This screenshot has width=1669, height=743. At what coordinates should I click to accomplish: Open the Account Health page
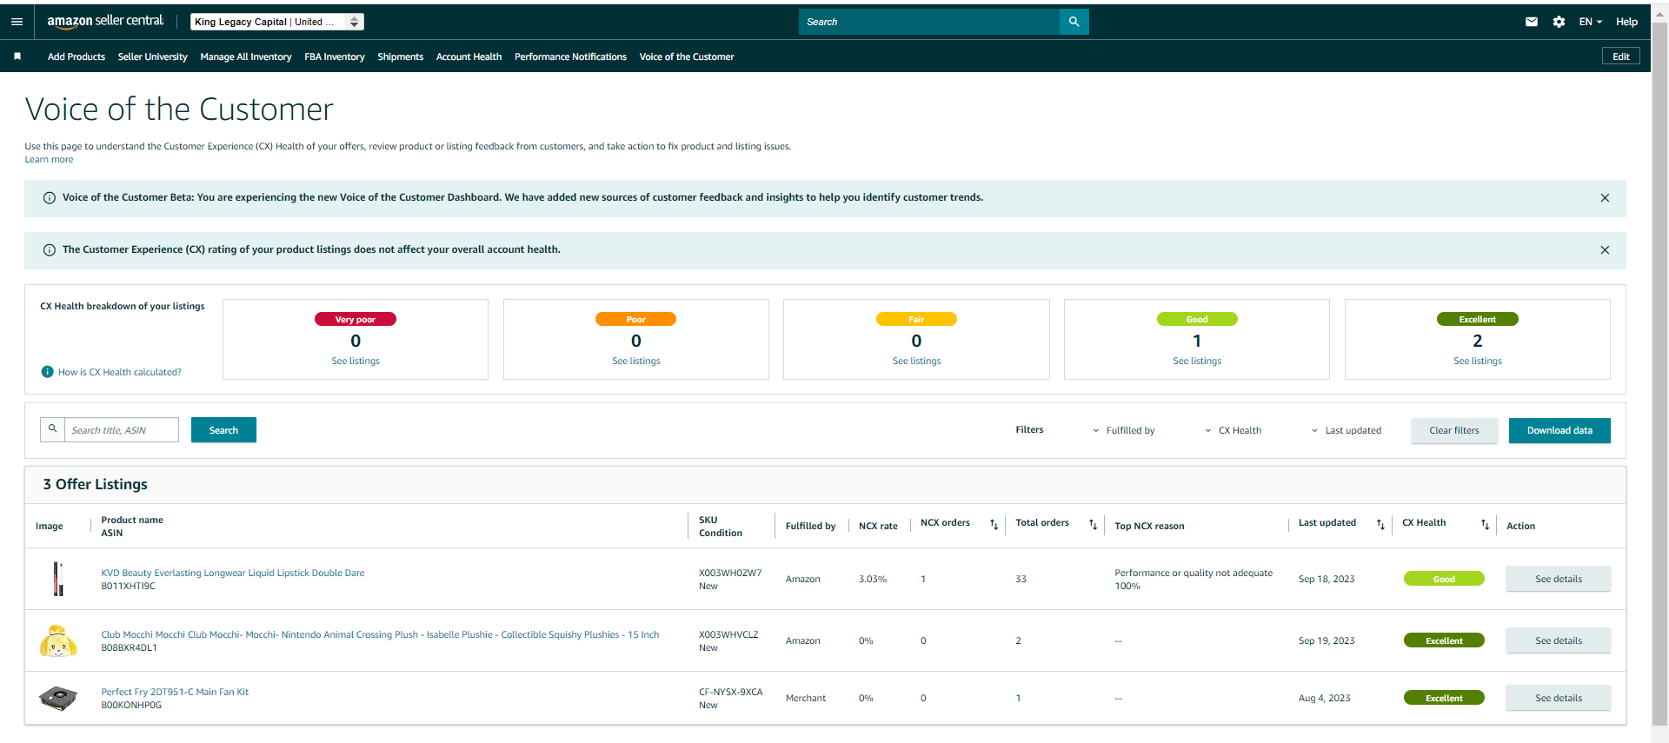(x=469, y=56)
